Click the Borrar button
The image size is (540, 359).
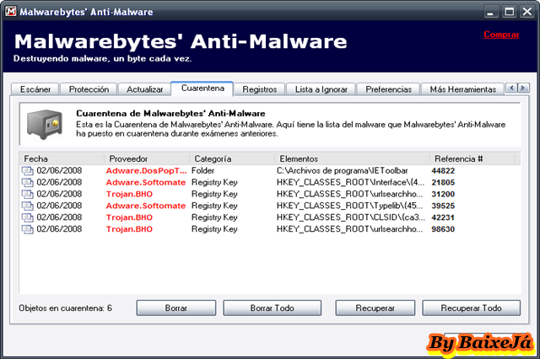(176, 308)
